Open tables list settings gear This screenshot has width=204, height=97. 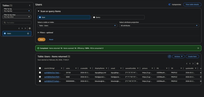point(30,28)
